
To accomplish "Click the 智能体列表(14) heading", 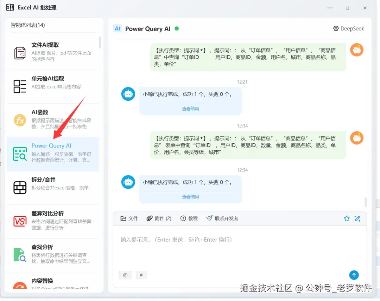I will pyautogui.click(x=28, y=25).
